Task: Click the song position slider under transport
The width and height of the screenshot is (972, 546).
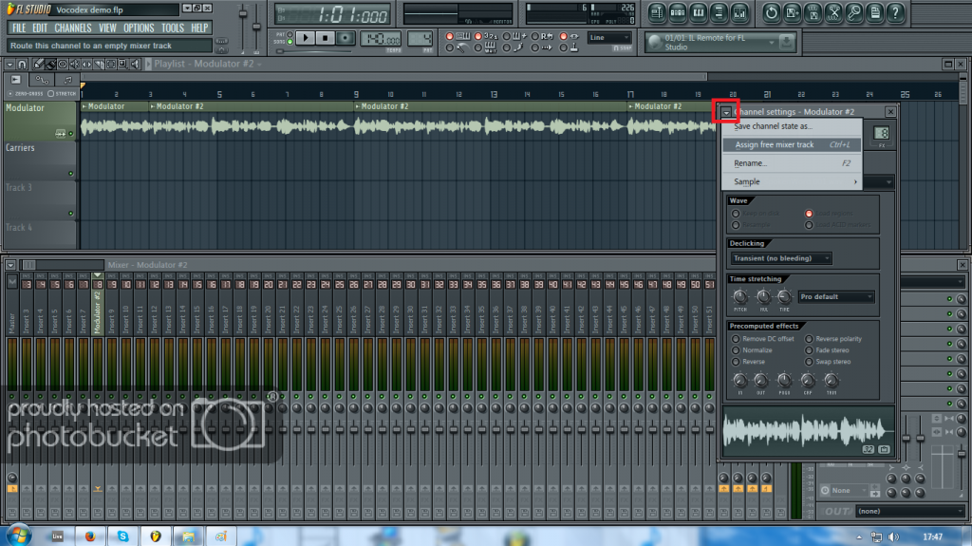Action: [315, 51]
